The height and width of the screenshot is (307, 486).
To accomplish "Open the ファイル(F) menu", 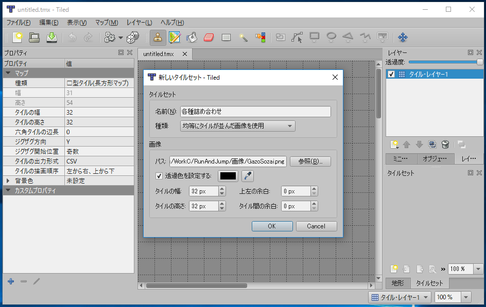I will (19, 23).
